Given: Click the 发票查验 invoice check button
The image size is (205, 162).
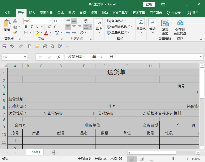Looking at the screenshot, I should tap(165, 28).
